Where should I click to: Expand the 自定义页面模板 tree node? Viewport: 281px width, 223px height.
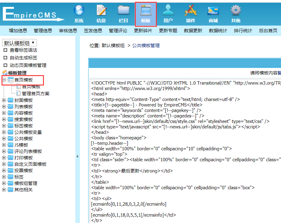[x=4, y=164]
